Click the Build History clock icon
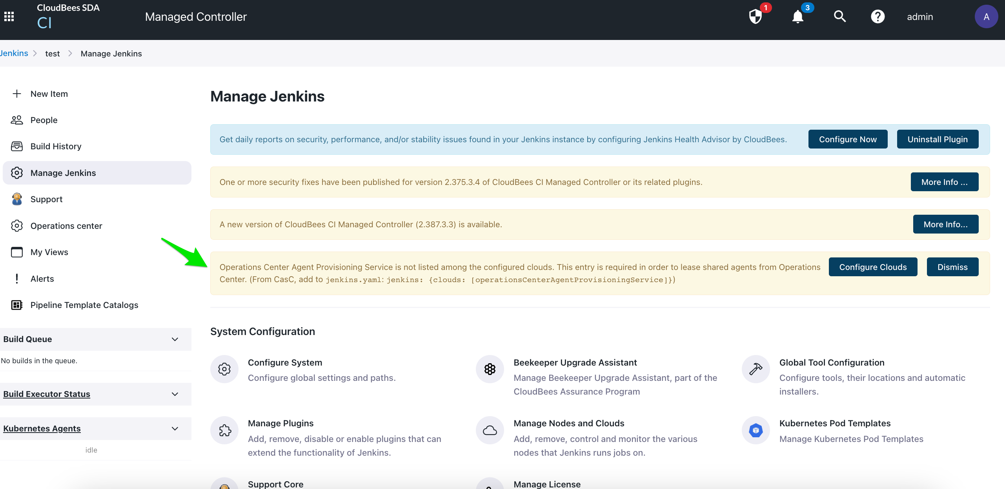This screenshot has height=489, width=1005. [x=16, y=146]
